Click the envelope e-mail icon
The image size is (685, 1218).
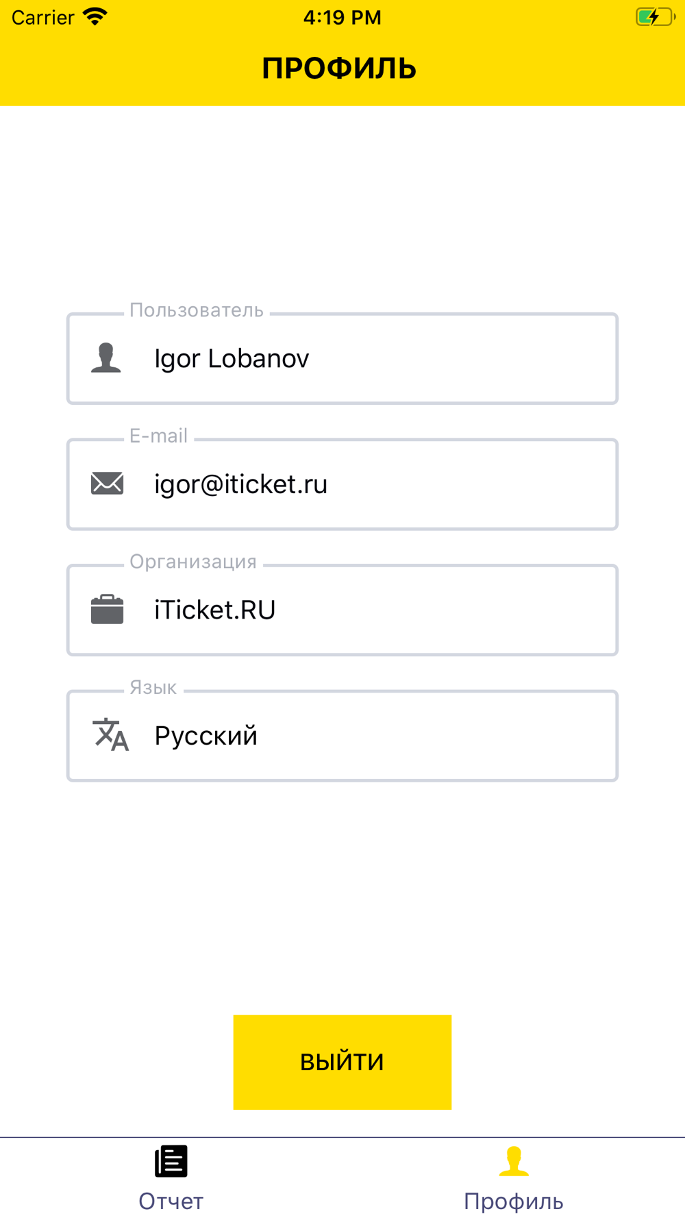click(x=107, y=484)
